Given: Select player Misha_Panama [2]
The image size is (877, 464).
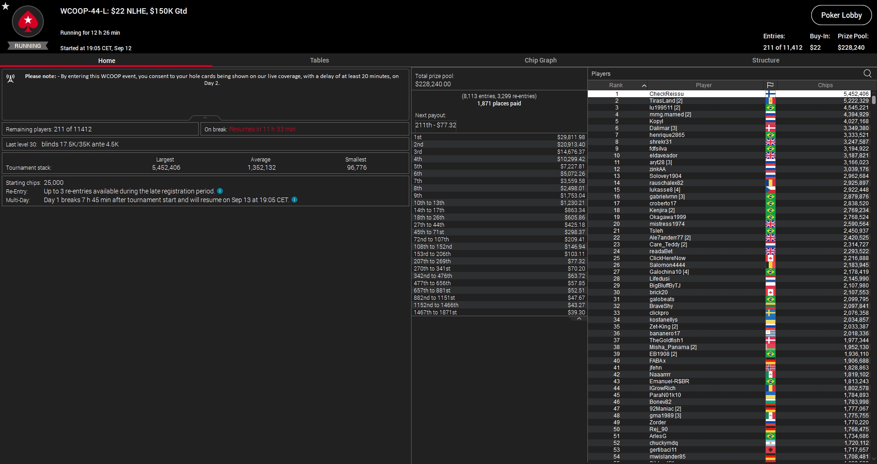Looking at the screenshot, I should tap(729, 347).
